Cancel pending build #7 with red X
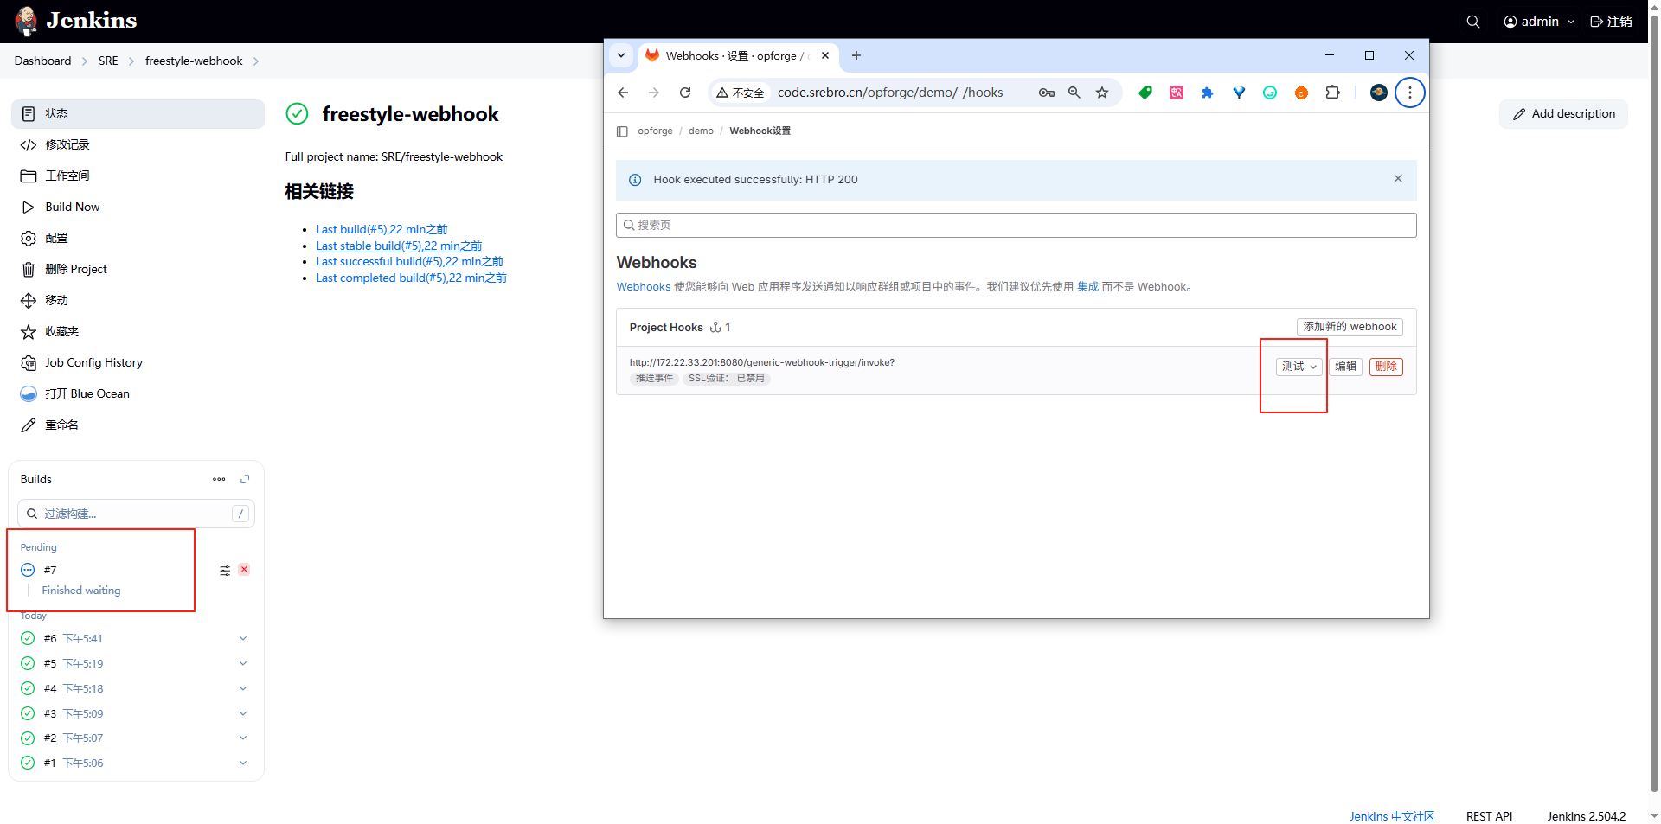1661x824 pixels. 244,569
